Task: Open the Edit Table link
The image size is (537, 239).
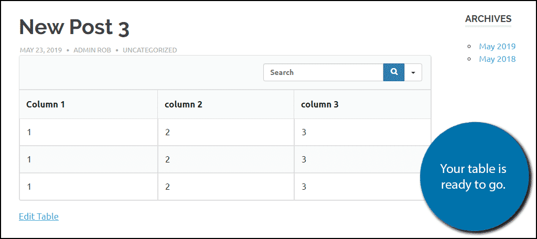Action: click(39, 216)
